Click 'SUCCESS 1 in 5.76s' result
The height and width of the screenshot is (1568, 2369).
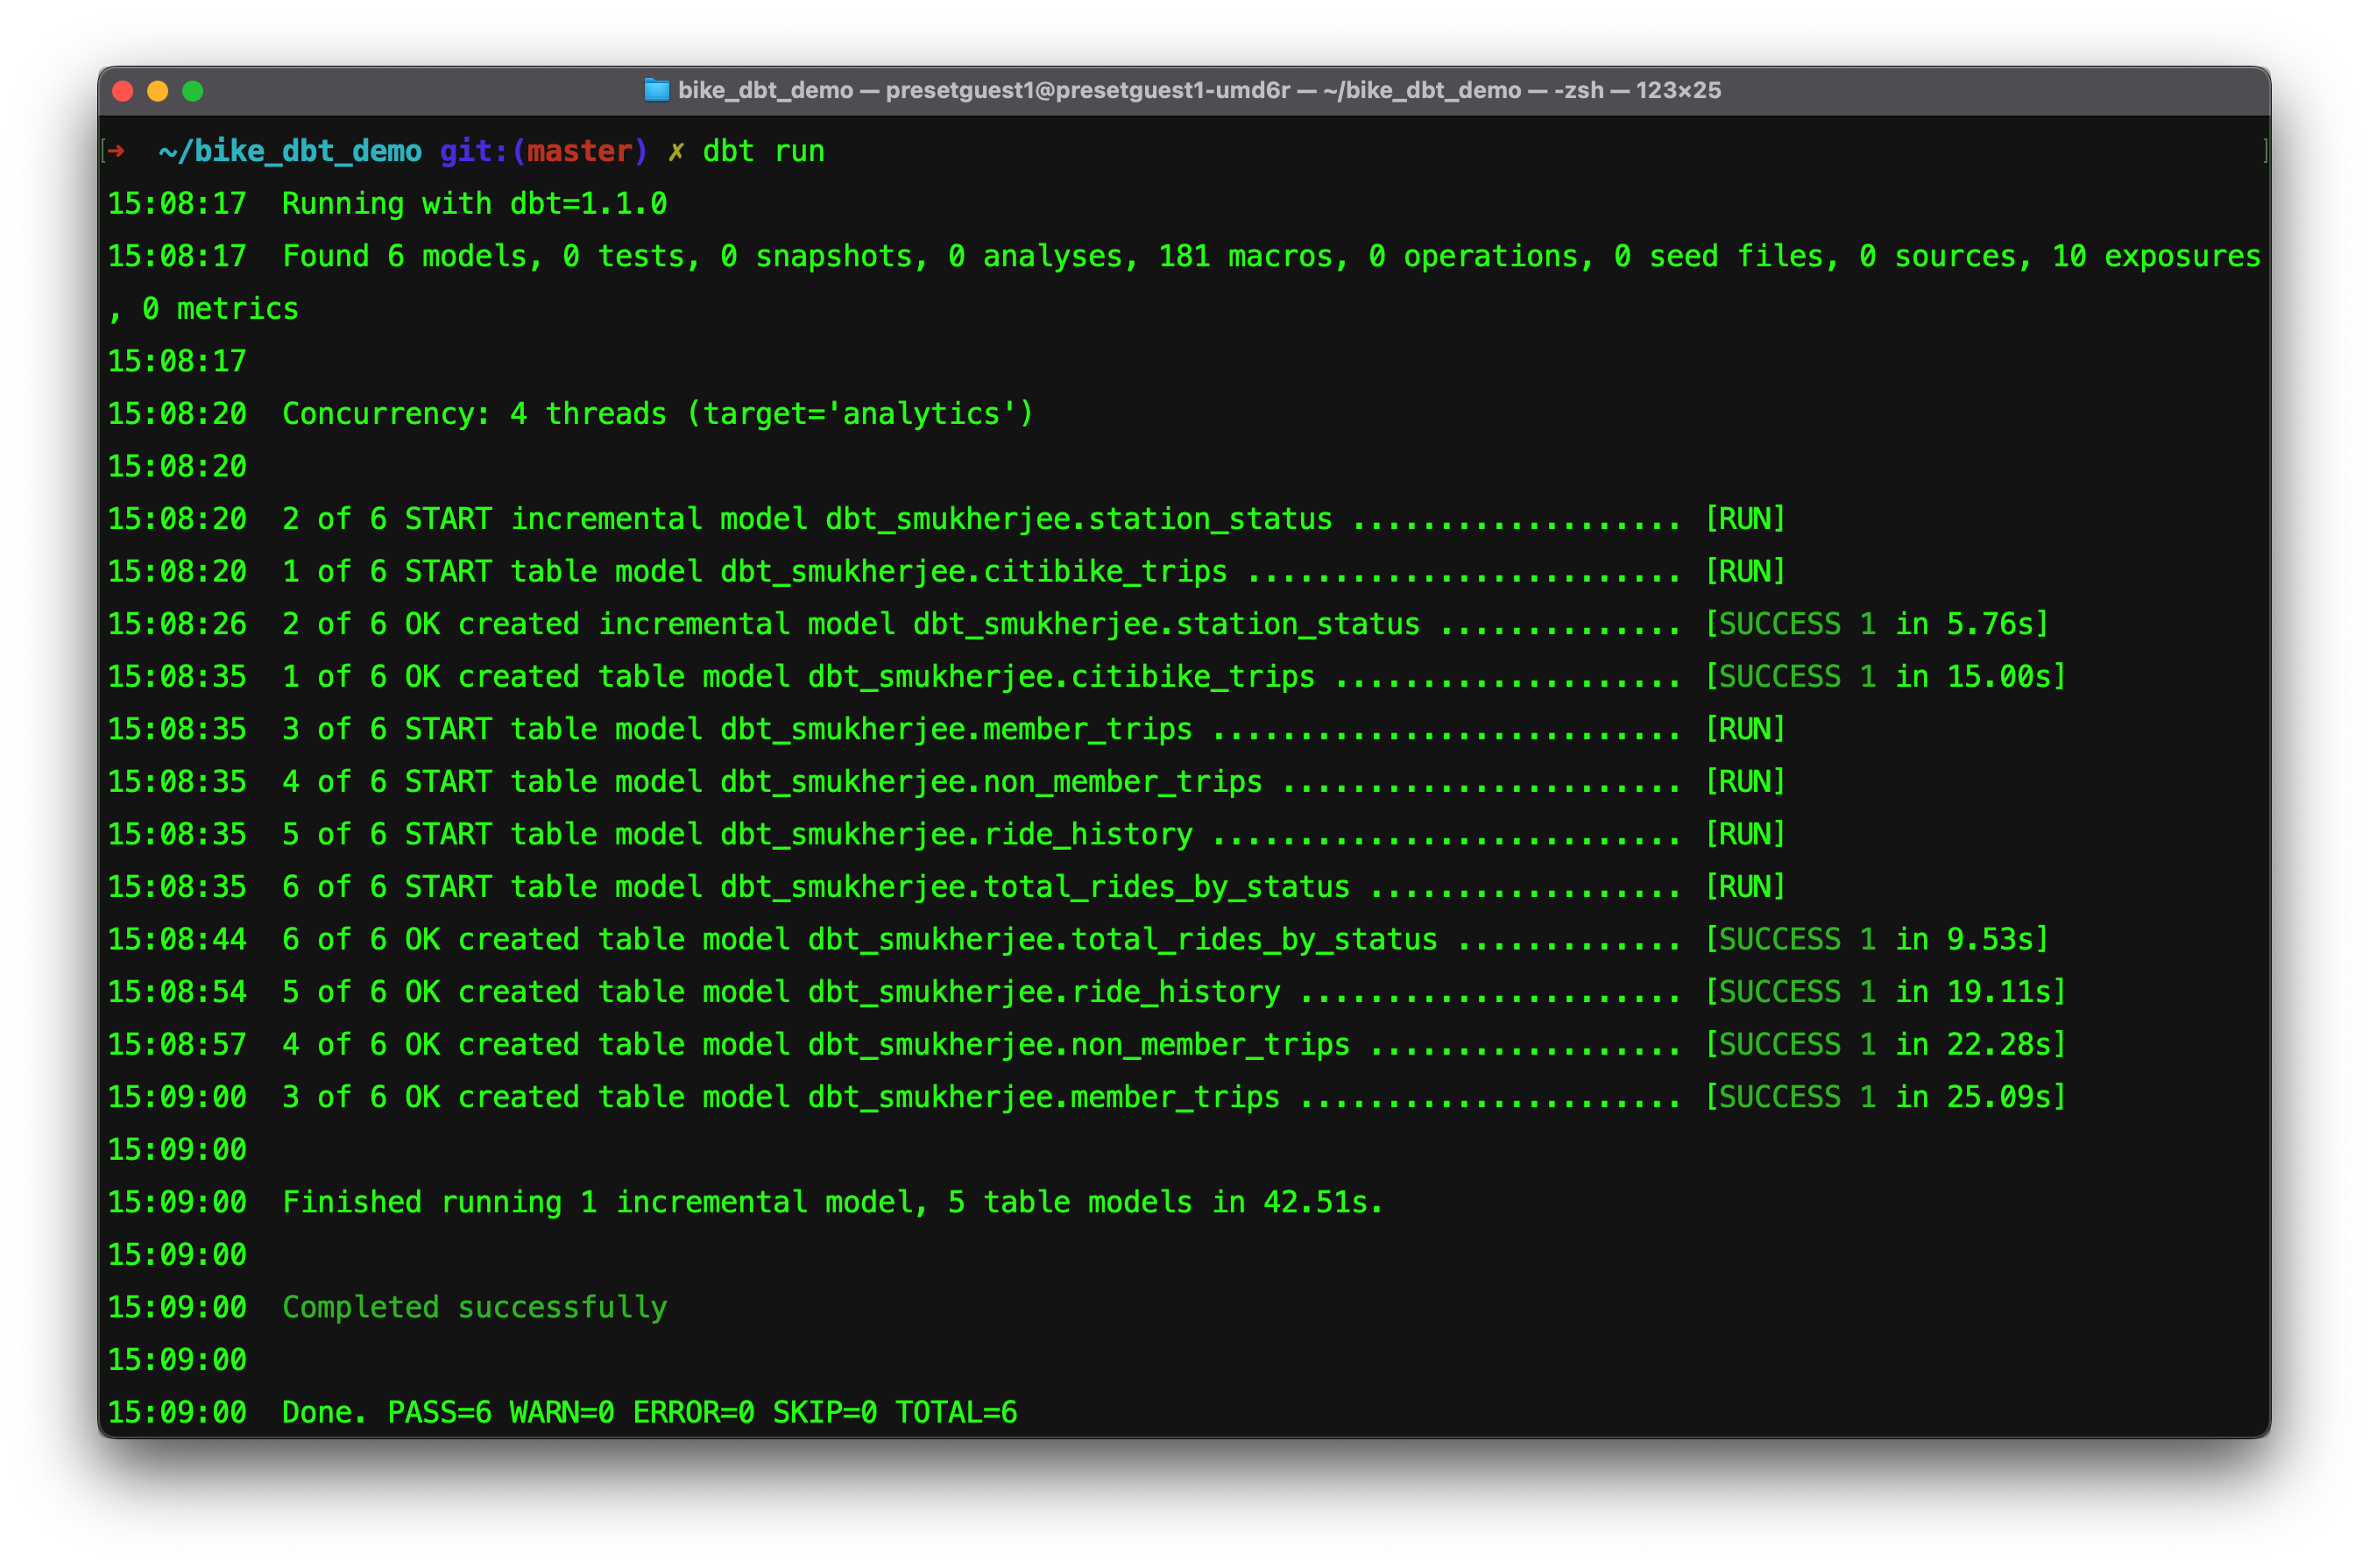[x=1876, y=624]
